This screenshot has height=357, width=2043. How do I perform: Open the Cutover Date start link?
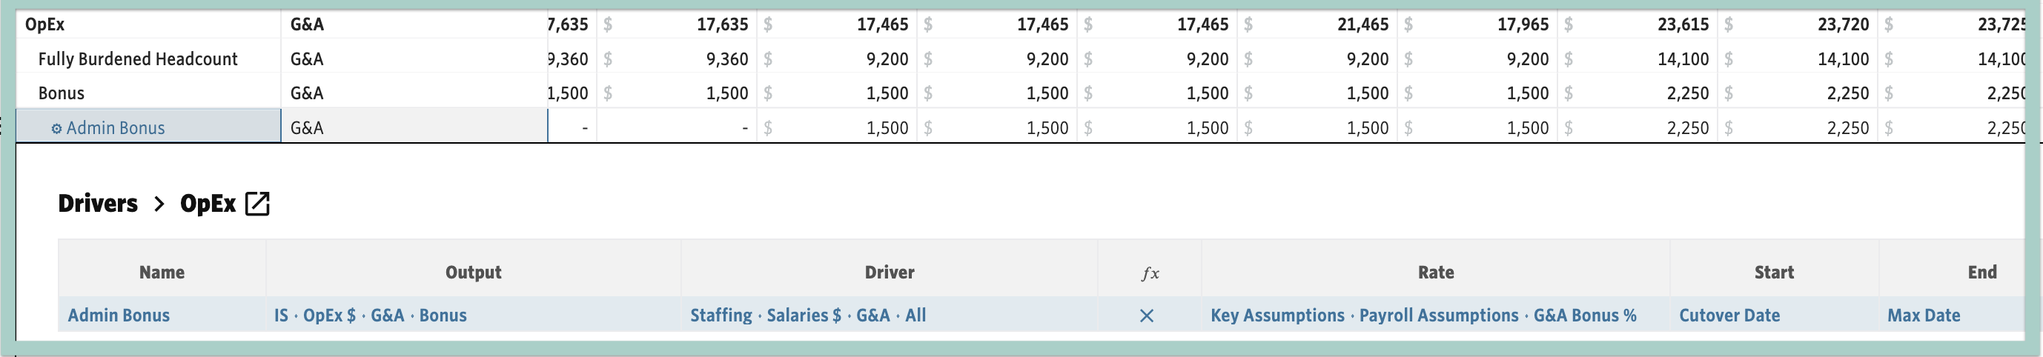tap(1729, 315)
